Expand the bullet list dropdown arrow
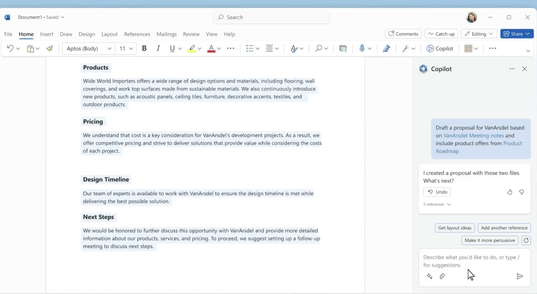This screenshot has width=537, height=294. tap(258, 49)
